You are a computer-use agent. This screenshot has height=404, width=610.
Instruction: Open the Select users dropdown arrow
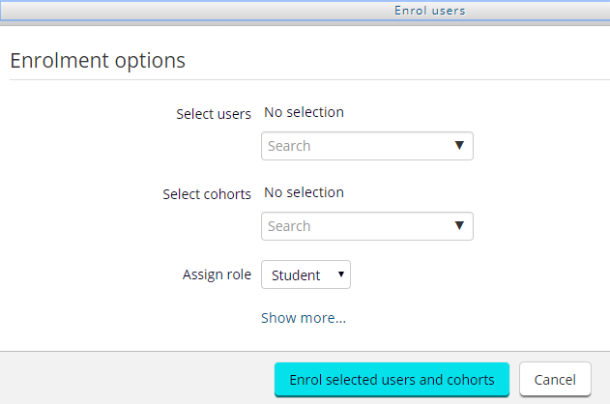(x=460, y=146)
